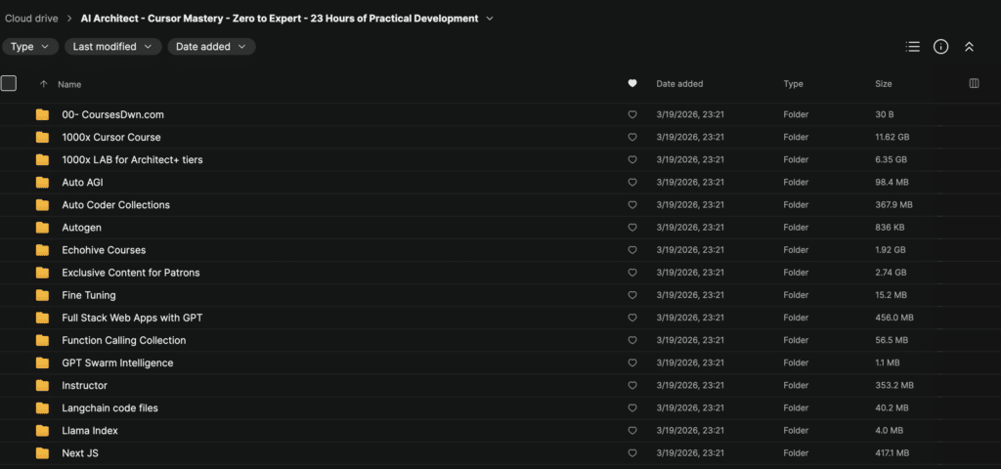Open the Type filter dropdown

[x=30, y=47]
